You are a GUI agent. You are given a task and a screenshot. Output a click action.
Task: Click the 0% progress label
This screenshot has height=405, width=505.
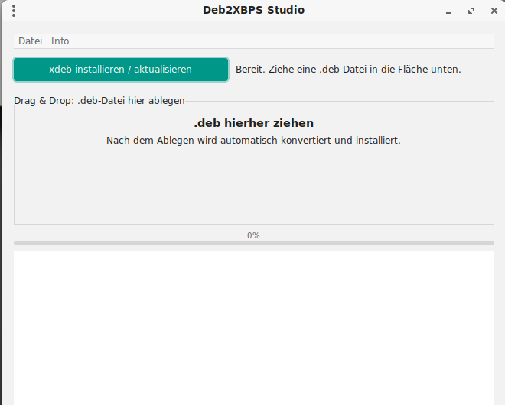pos(253,235)
